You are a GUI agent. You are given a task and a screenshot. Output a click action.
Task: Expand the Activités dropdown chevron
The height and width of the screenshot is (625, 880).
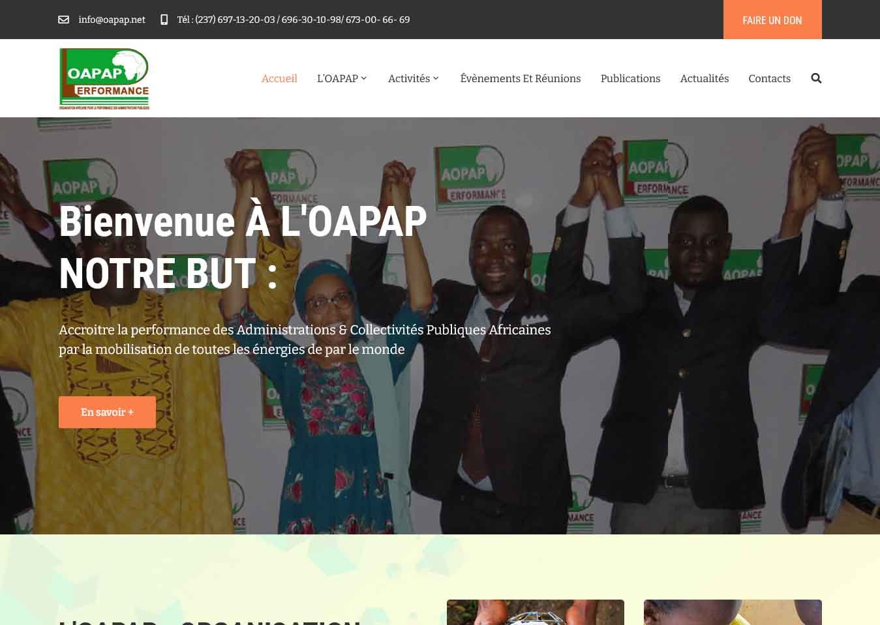click(436, 78)
